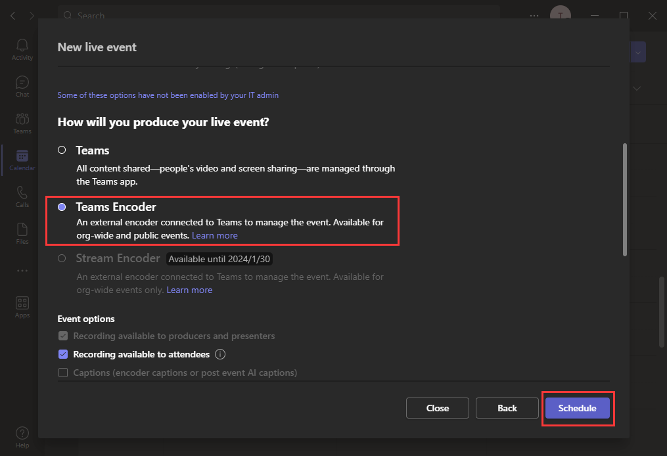The width and height of the screenshot is (667, 456).
Task: Open Chat in the sidebar
Action: point(22,82)
